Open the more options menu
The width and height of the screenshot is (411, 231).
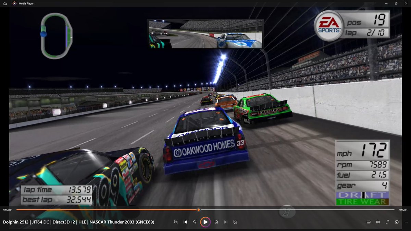406,222
